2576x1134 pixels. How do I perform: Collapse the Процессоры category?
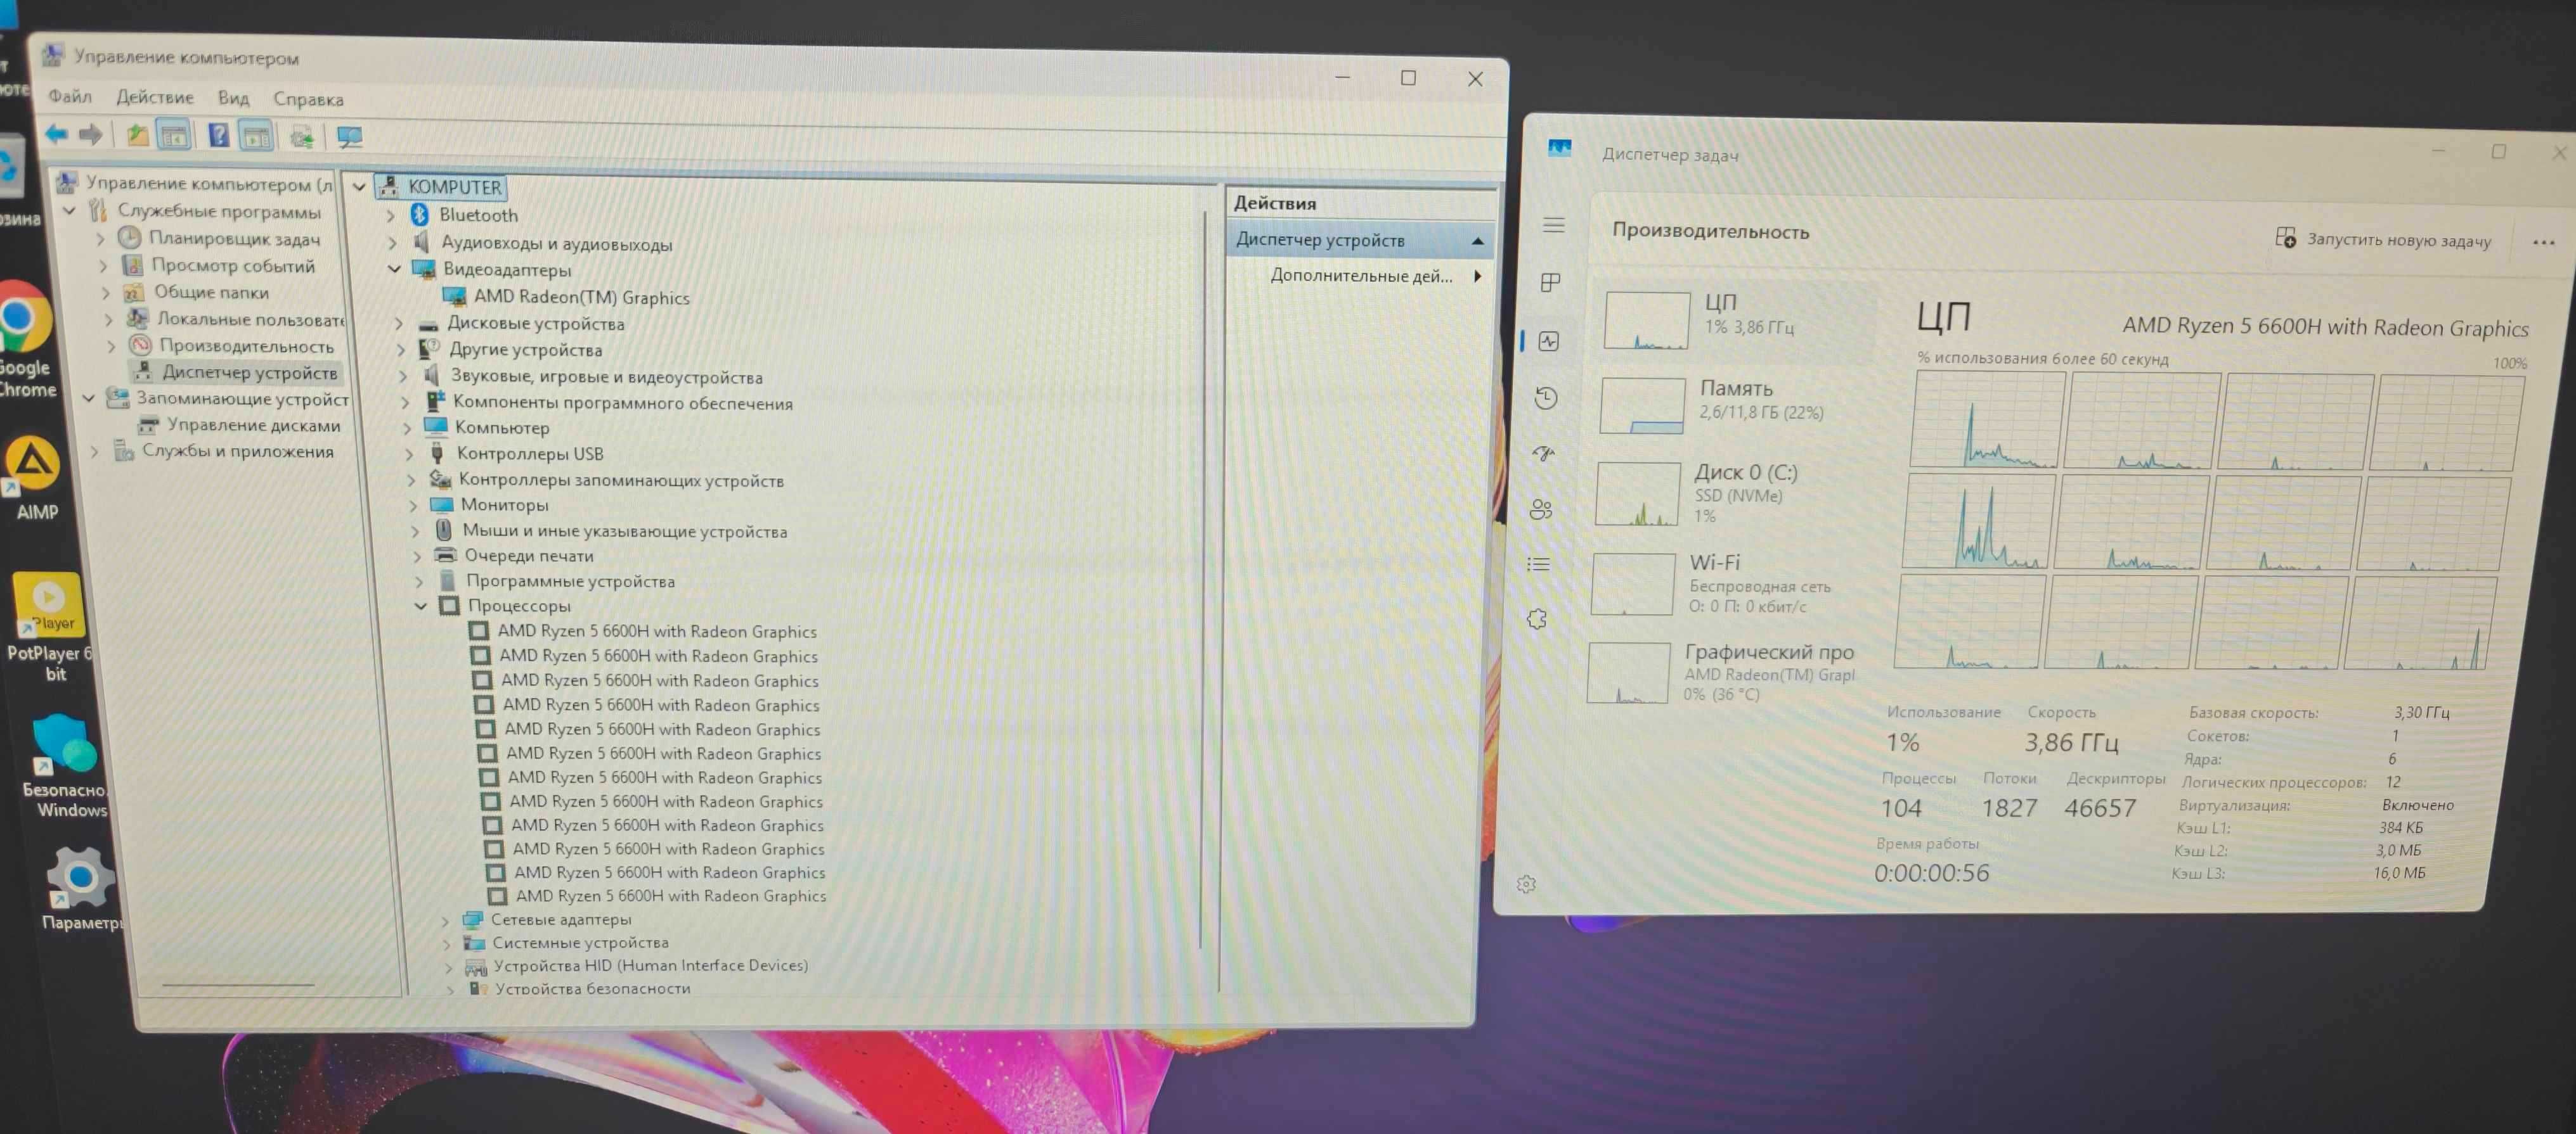click(421, 606)
